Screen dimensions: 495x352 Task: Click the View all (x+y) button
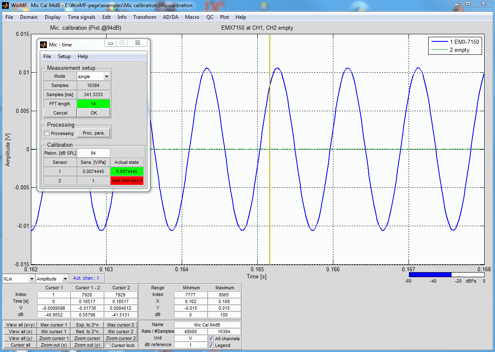(20, 325)
